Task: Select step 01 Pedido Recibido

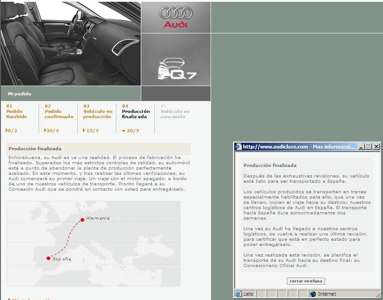Action: pyautogui.click(x=17, y=111)
